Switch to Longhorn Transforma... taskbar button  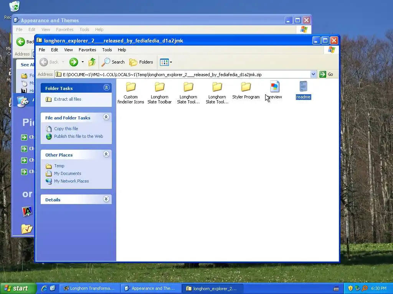click(89, 289)
